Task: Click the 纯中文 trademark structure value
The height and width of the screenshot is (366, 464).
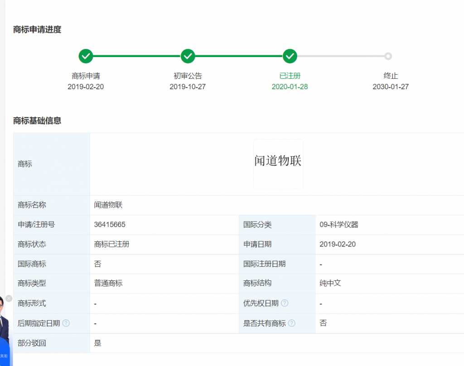Action: [x=330, y=284]
